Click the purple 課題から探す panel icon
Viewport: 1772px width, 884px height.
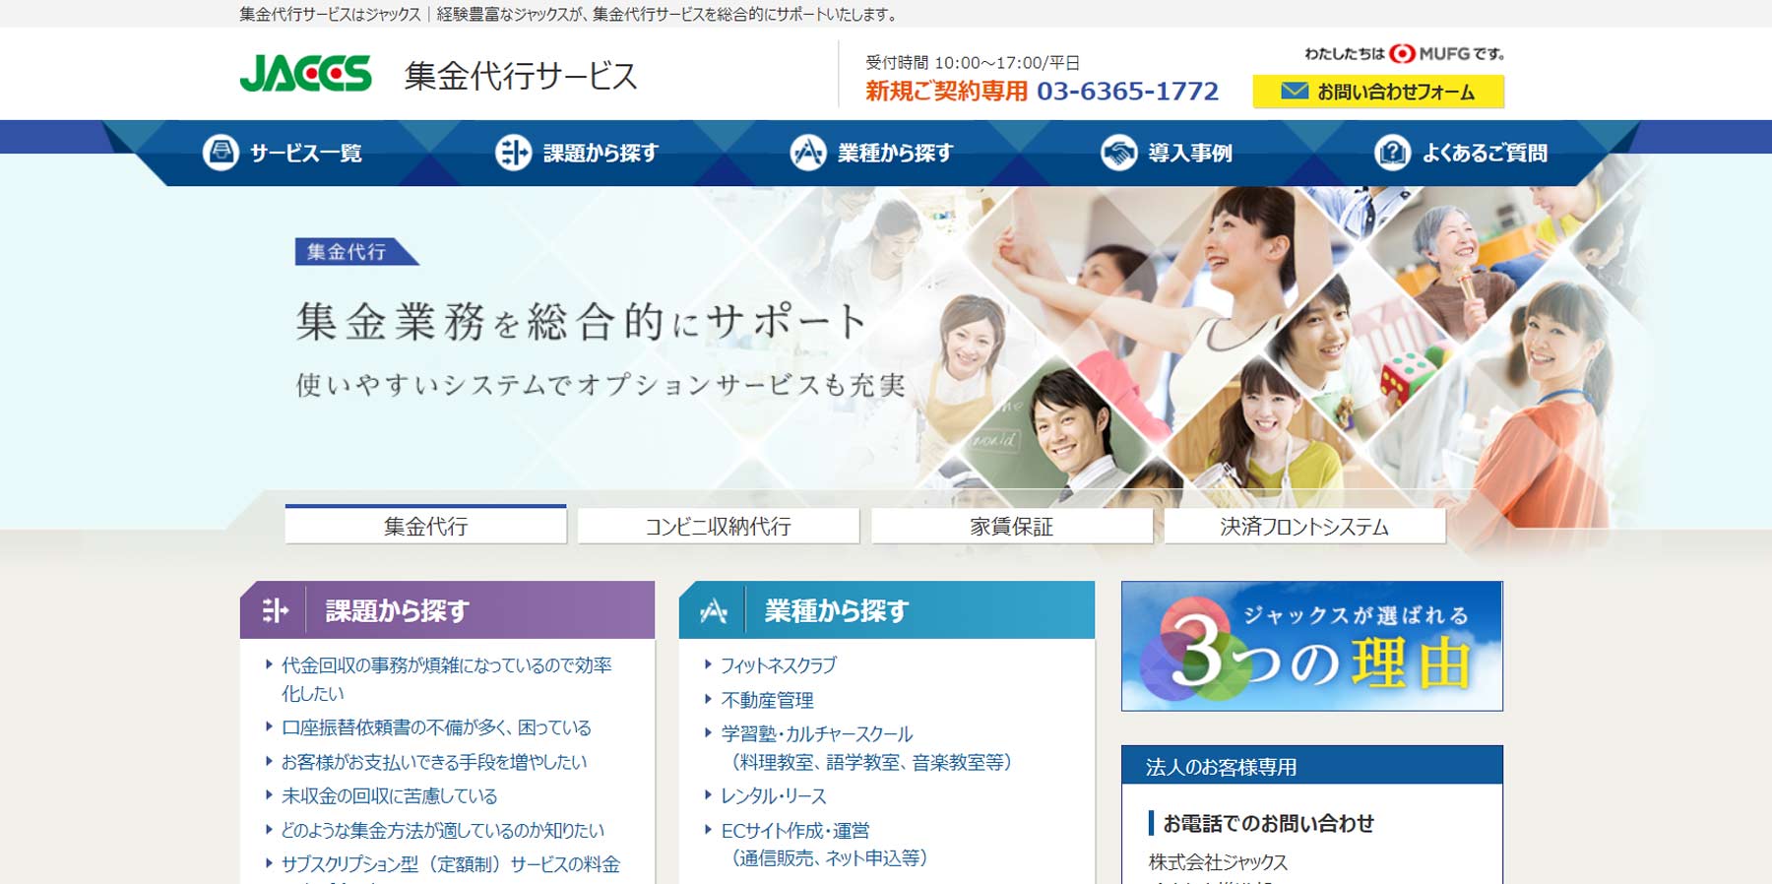point(275,611)
